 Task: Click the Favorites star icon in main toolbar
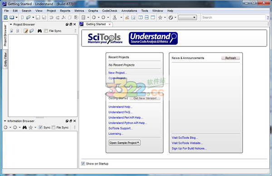tap(160, 18)
